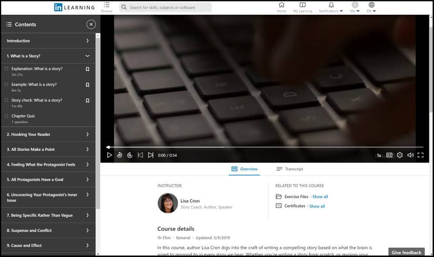Click the search magnifier icon

click(x=124, y=7)
